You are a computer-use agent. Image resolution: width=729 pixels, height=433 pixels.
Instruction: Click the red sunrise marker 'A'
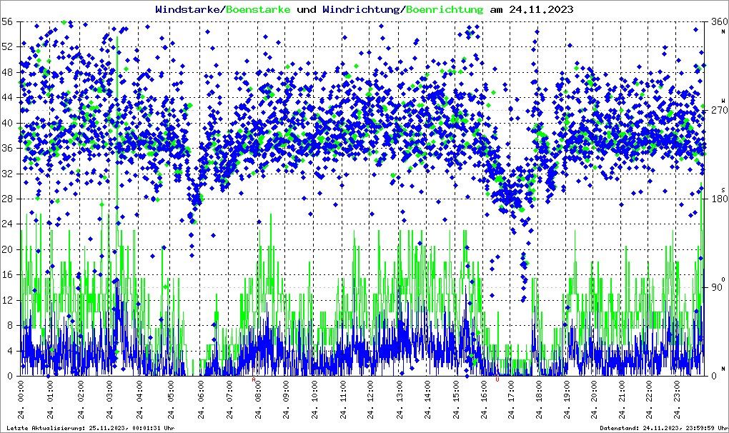point(254,380)
